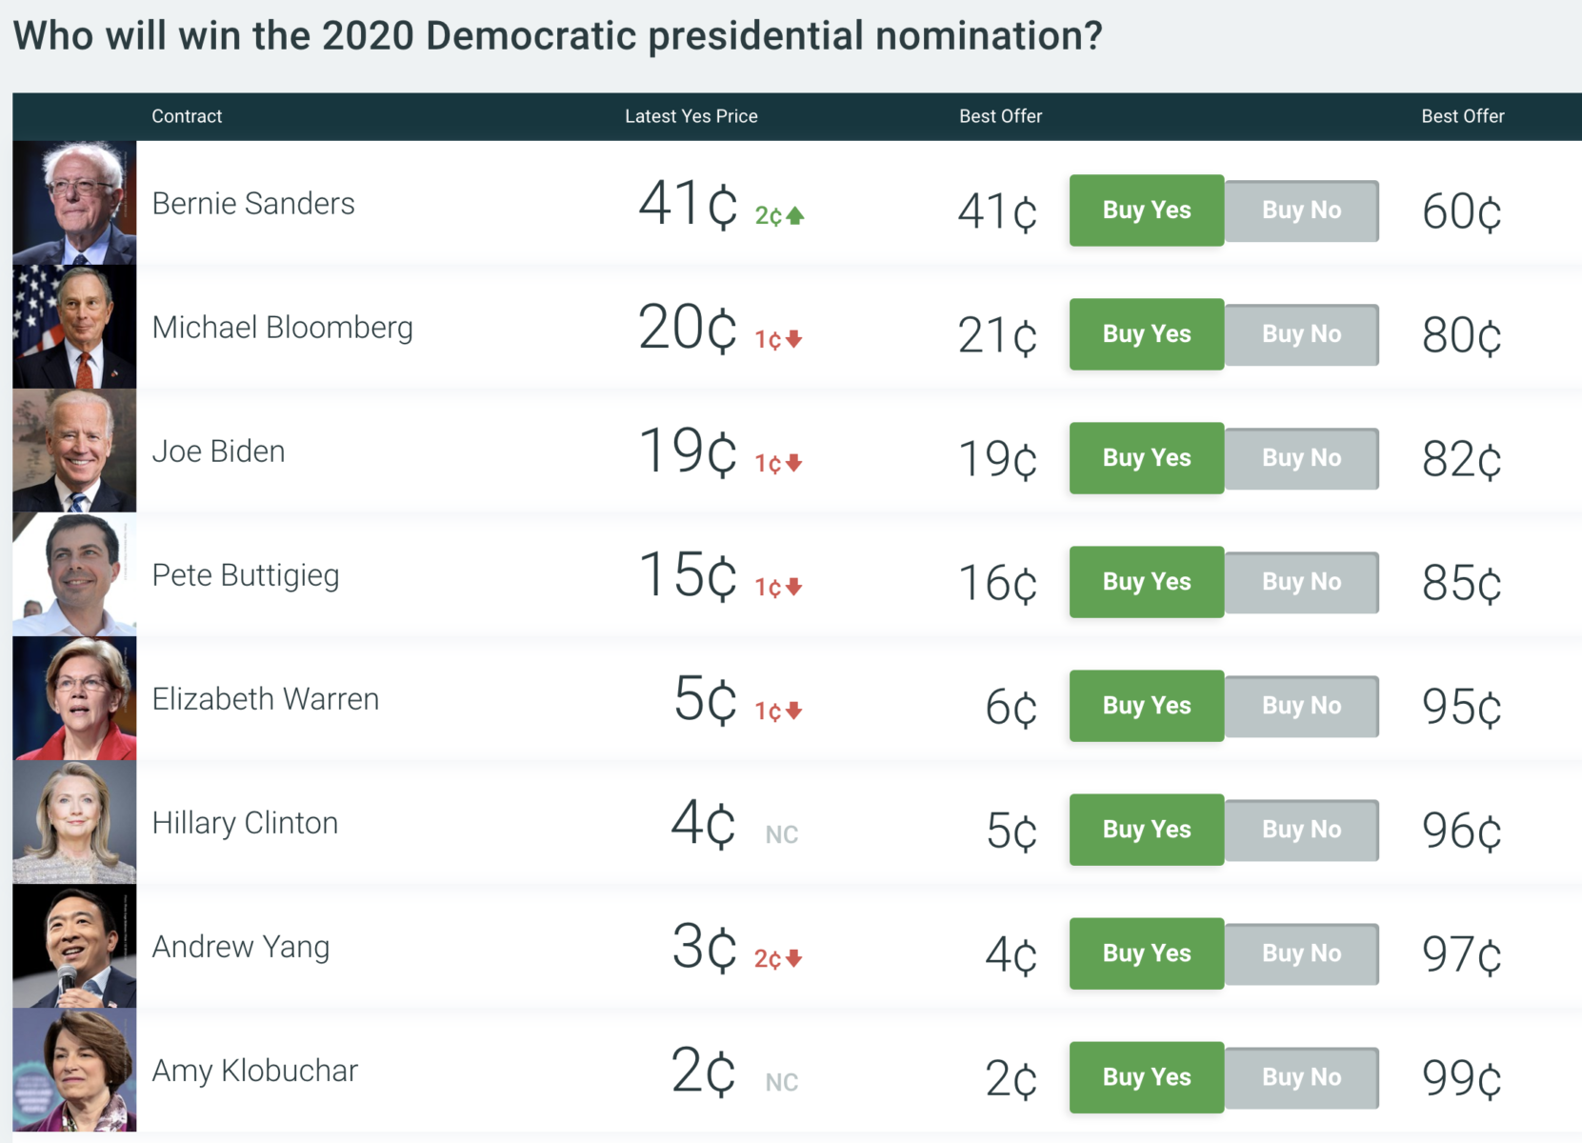1582x1143 pixels.
Task: Buy Yes on Joe Biden contract
Action: click(1146, 458)
